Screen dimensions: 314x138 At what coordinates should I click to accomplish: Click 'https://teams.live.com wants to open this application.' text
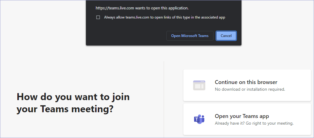click(x=142, y=8)
